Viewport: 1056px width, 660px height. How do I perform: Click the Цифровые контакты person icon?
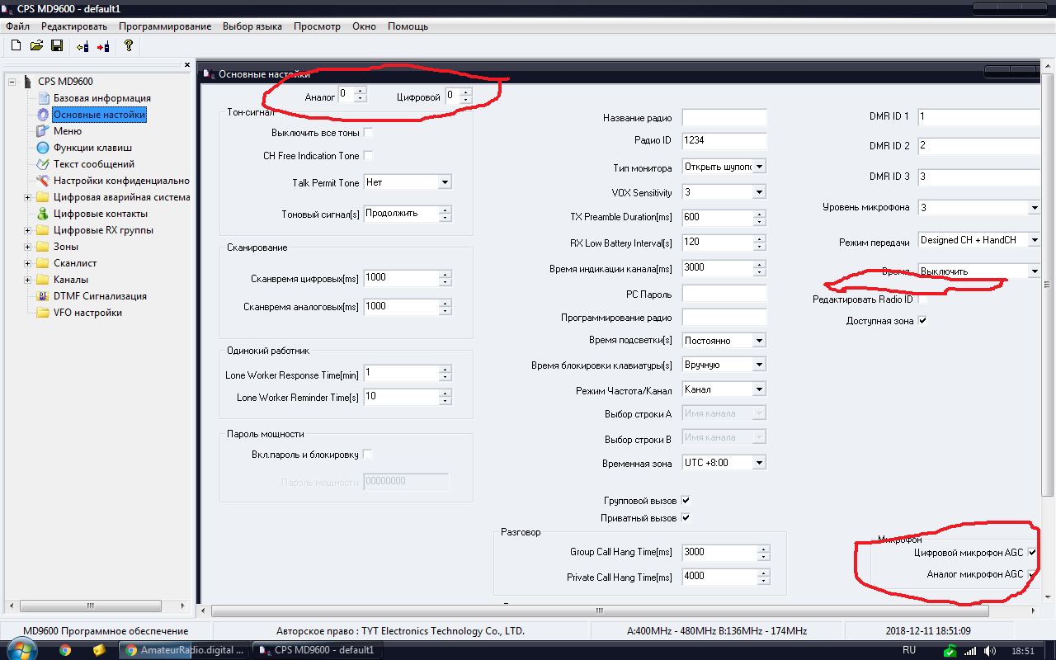click(x=44, y=214)
